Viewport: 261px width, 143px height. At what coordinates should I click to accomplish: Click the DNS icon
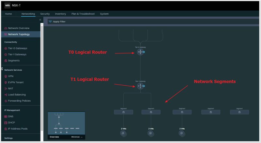tap(6, 117)
